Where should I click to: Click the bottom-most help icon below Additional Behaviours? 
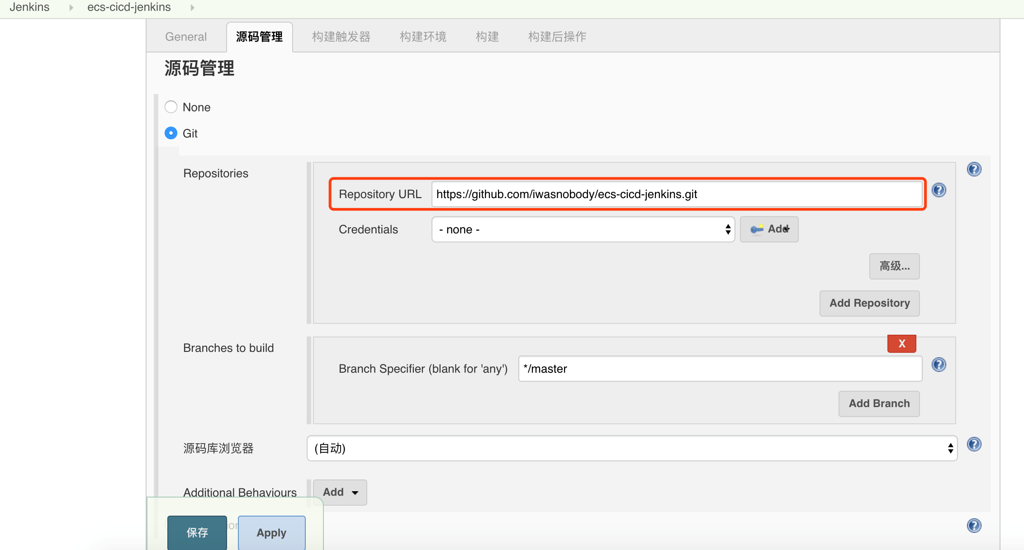tap(974, 526)
